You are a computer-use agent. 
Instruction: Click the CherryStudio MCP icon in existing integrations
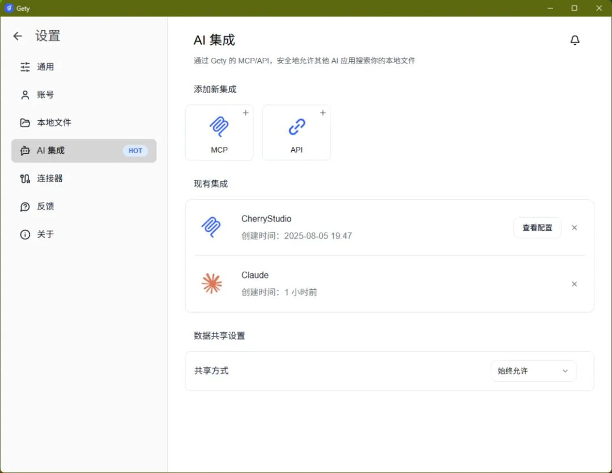coord(211,227)
